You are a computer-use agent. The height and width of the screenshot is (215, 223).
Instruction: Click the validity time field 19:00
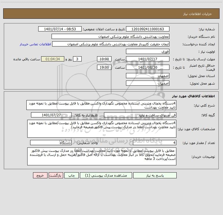pyautogui.click(x=104, y=67)
